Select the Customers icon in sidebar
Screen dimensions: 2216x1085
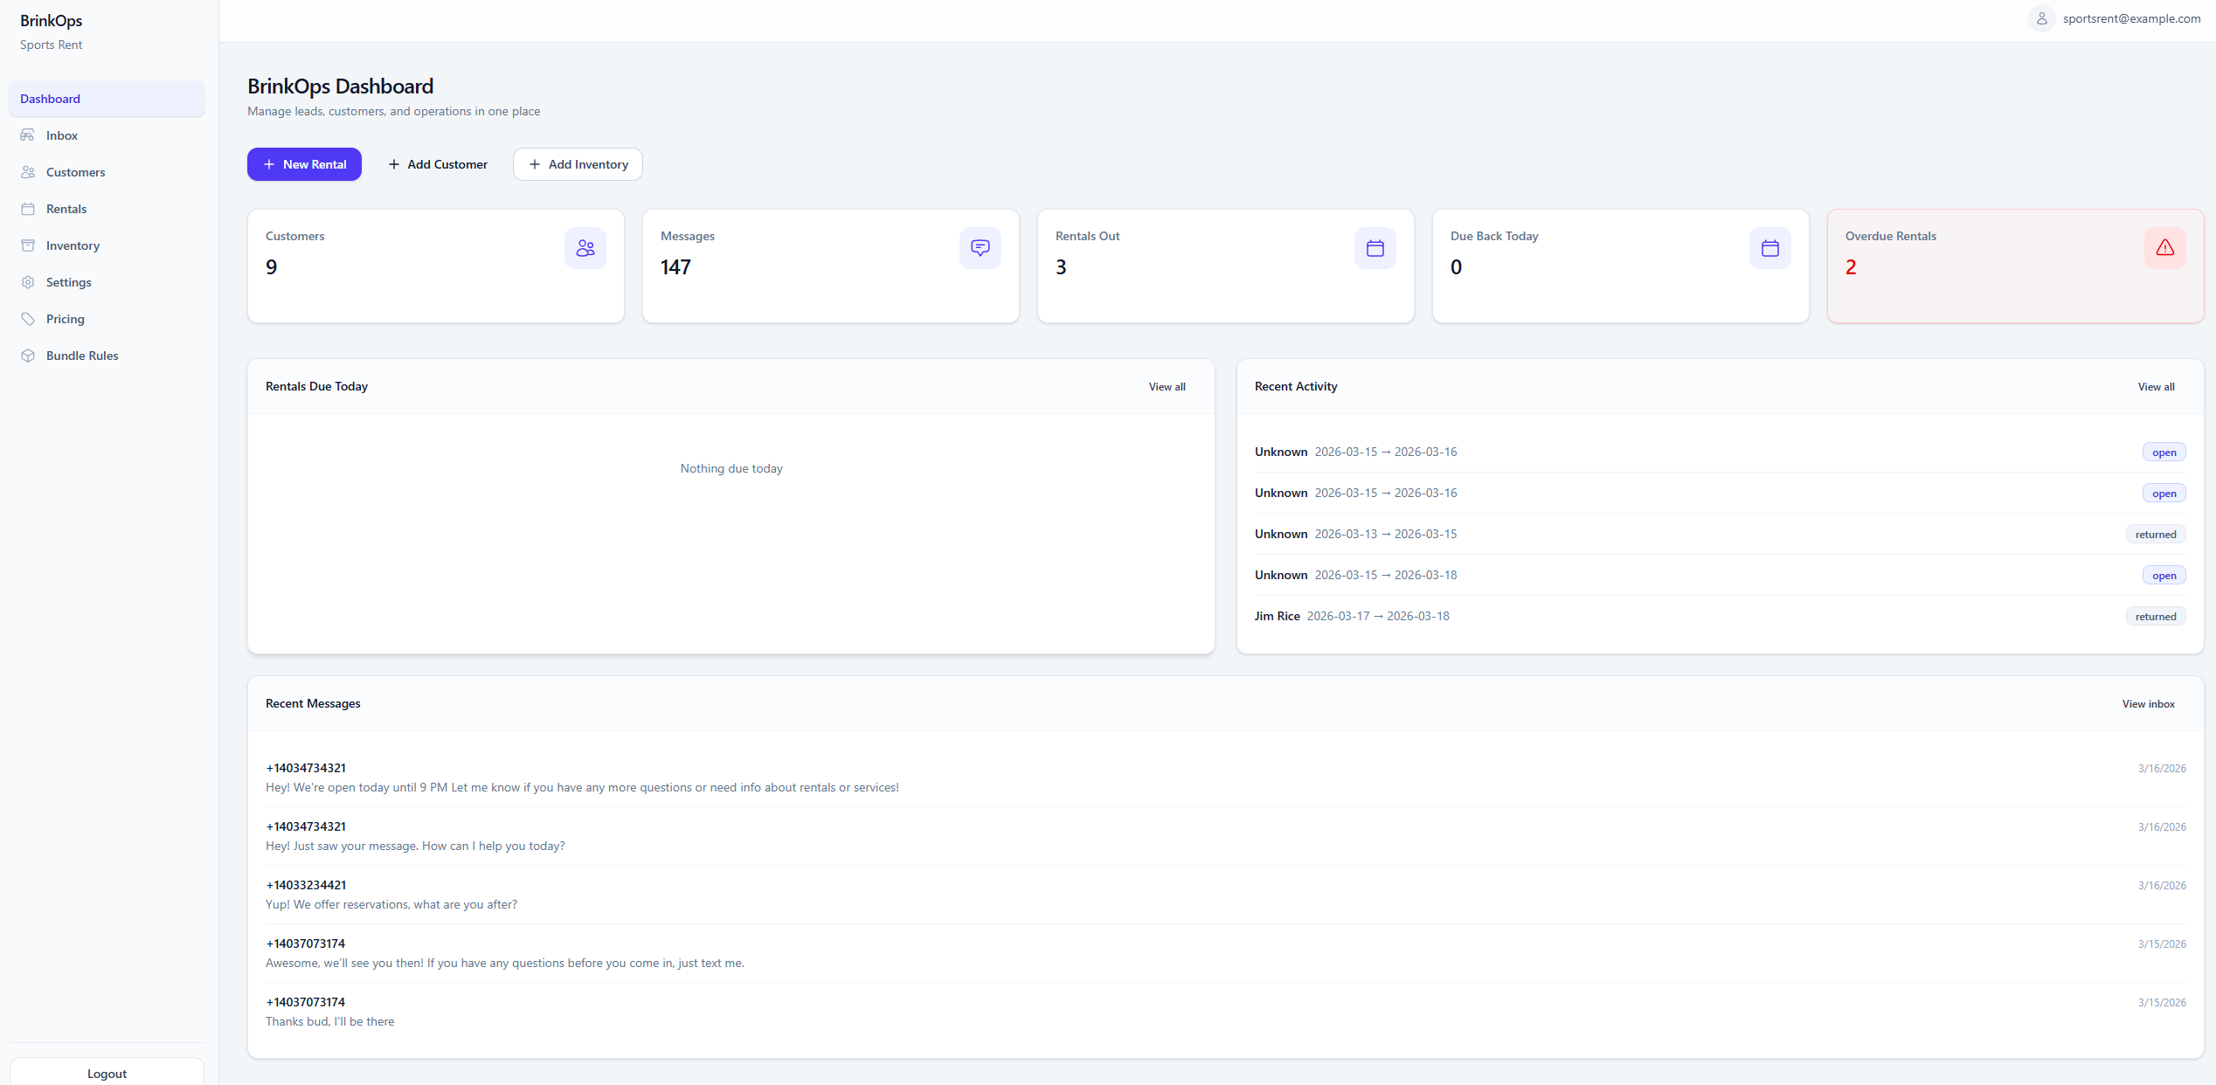click(x=29, y=171)
